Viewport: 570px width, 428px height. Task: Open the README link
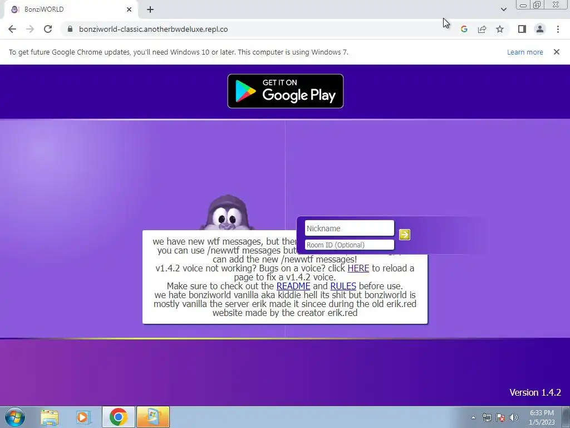[293, 286]
